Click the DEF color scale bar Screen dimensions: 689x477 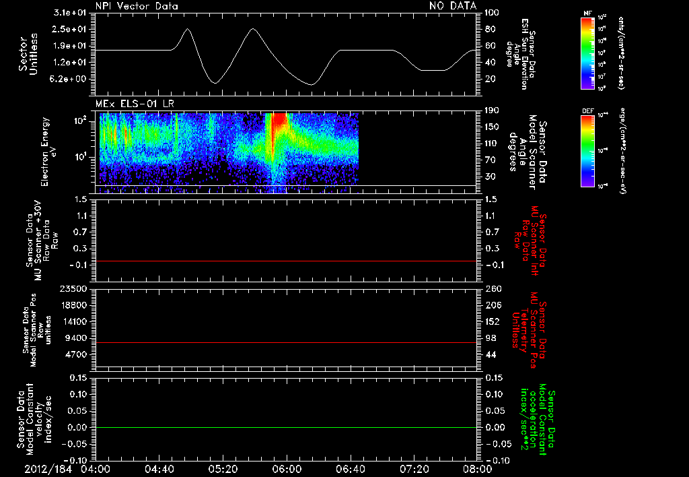[587, 151]
